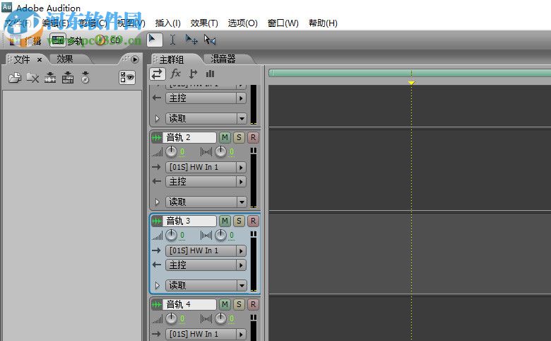Mute 音轨 4 with M button
The width and height of the screenshot is (551, 341).
click(x=225, y=304)
